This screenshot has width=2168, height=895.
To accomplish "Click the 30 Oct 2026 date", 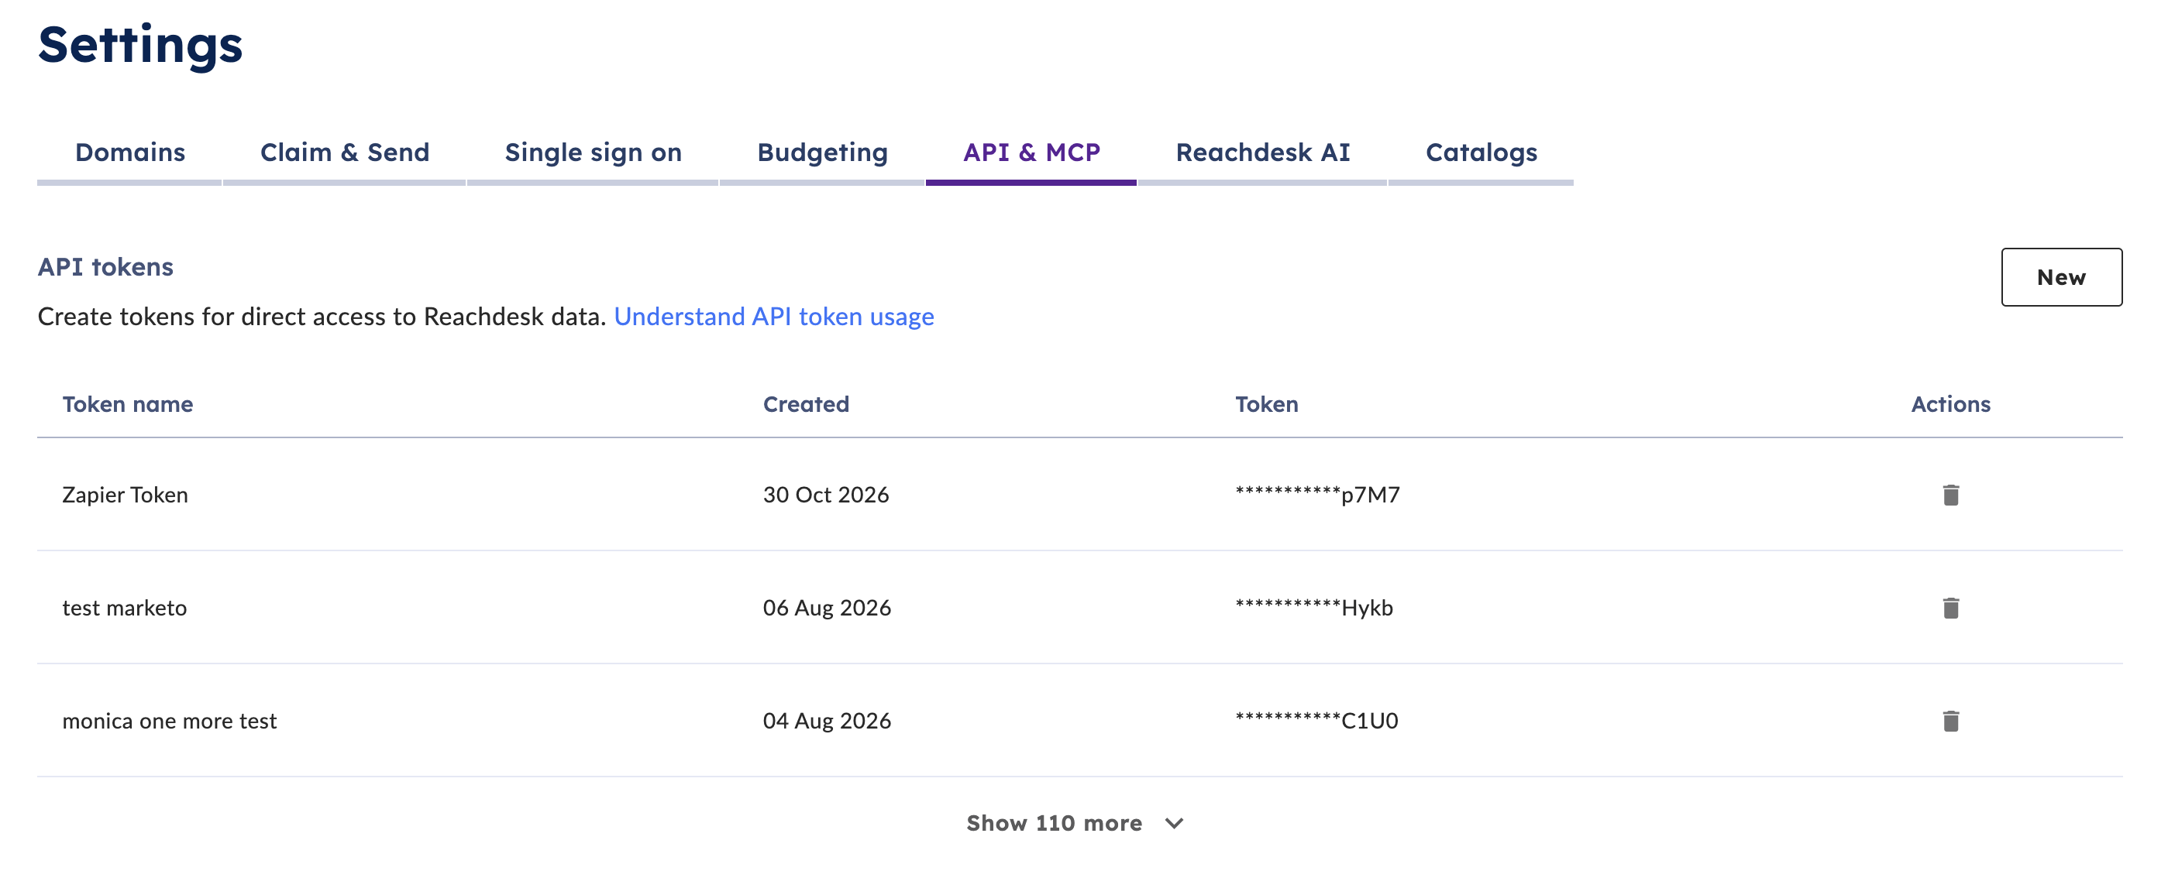I will (x=826, y=495).
